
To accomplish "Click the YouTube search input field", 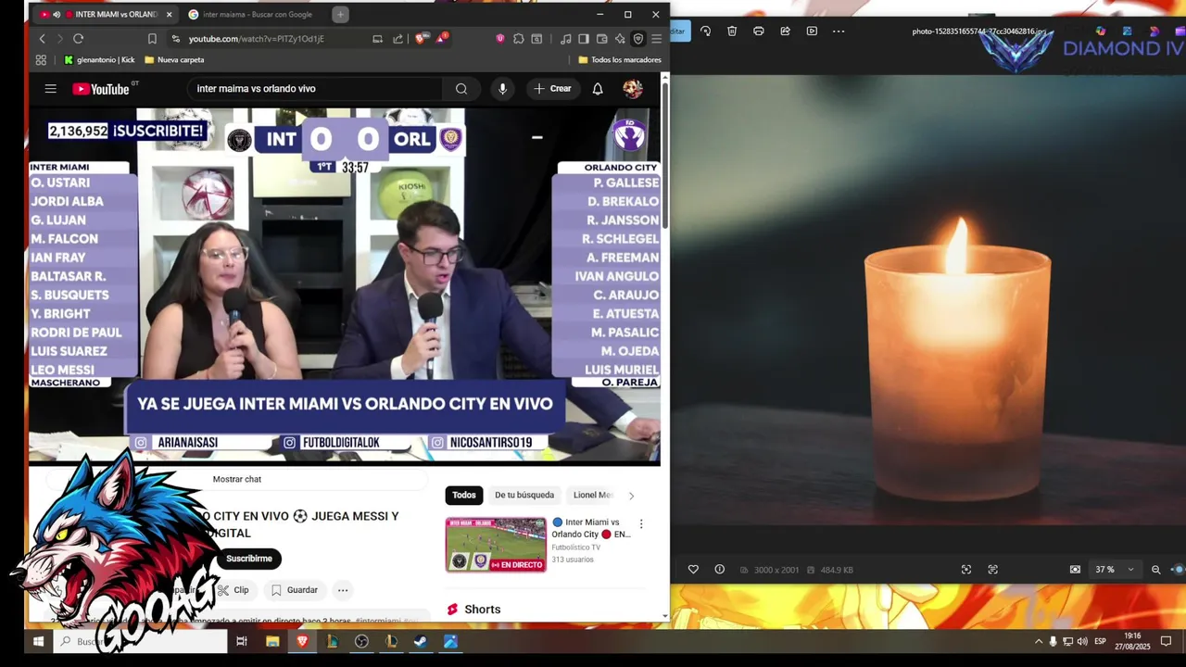I will coord(315,89).
